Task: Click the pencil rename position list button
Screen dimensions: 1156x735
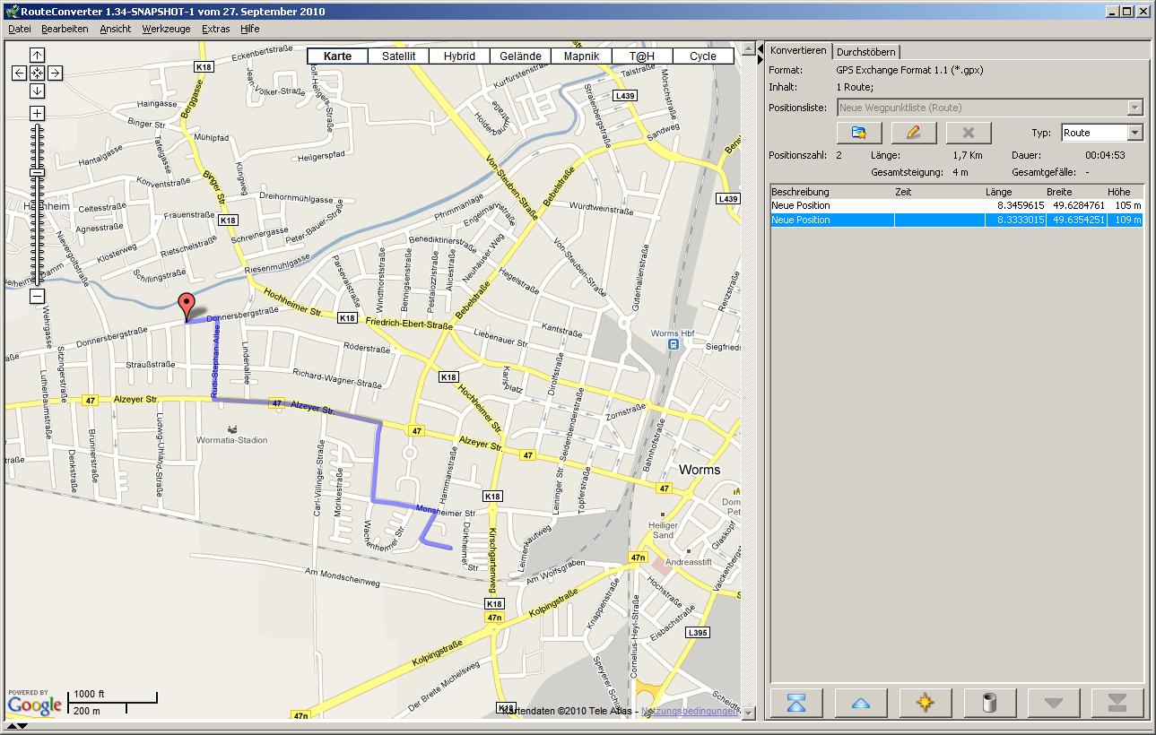Action: point(914,133)
